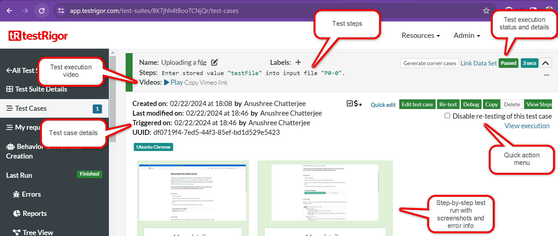Open the first step screenshot thumbnail
The width and height of the screenshot is (558, 236).
[193, 192]
